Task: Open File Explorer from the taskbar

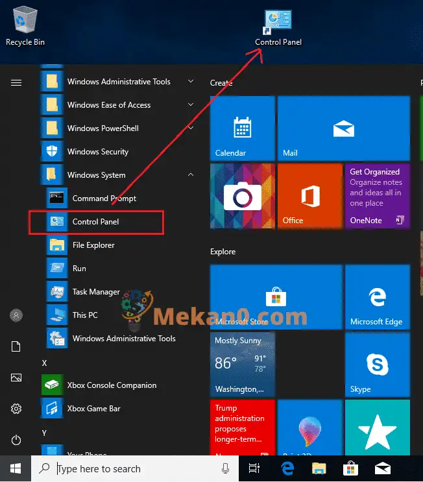Action: (x=319, y=468)
